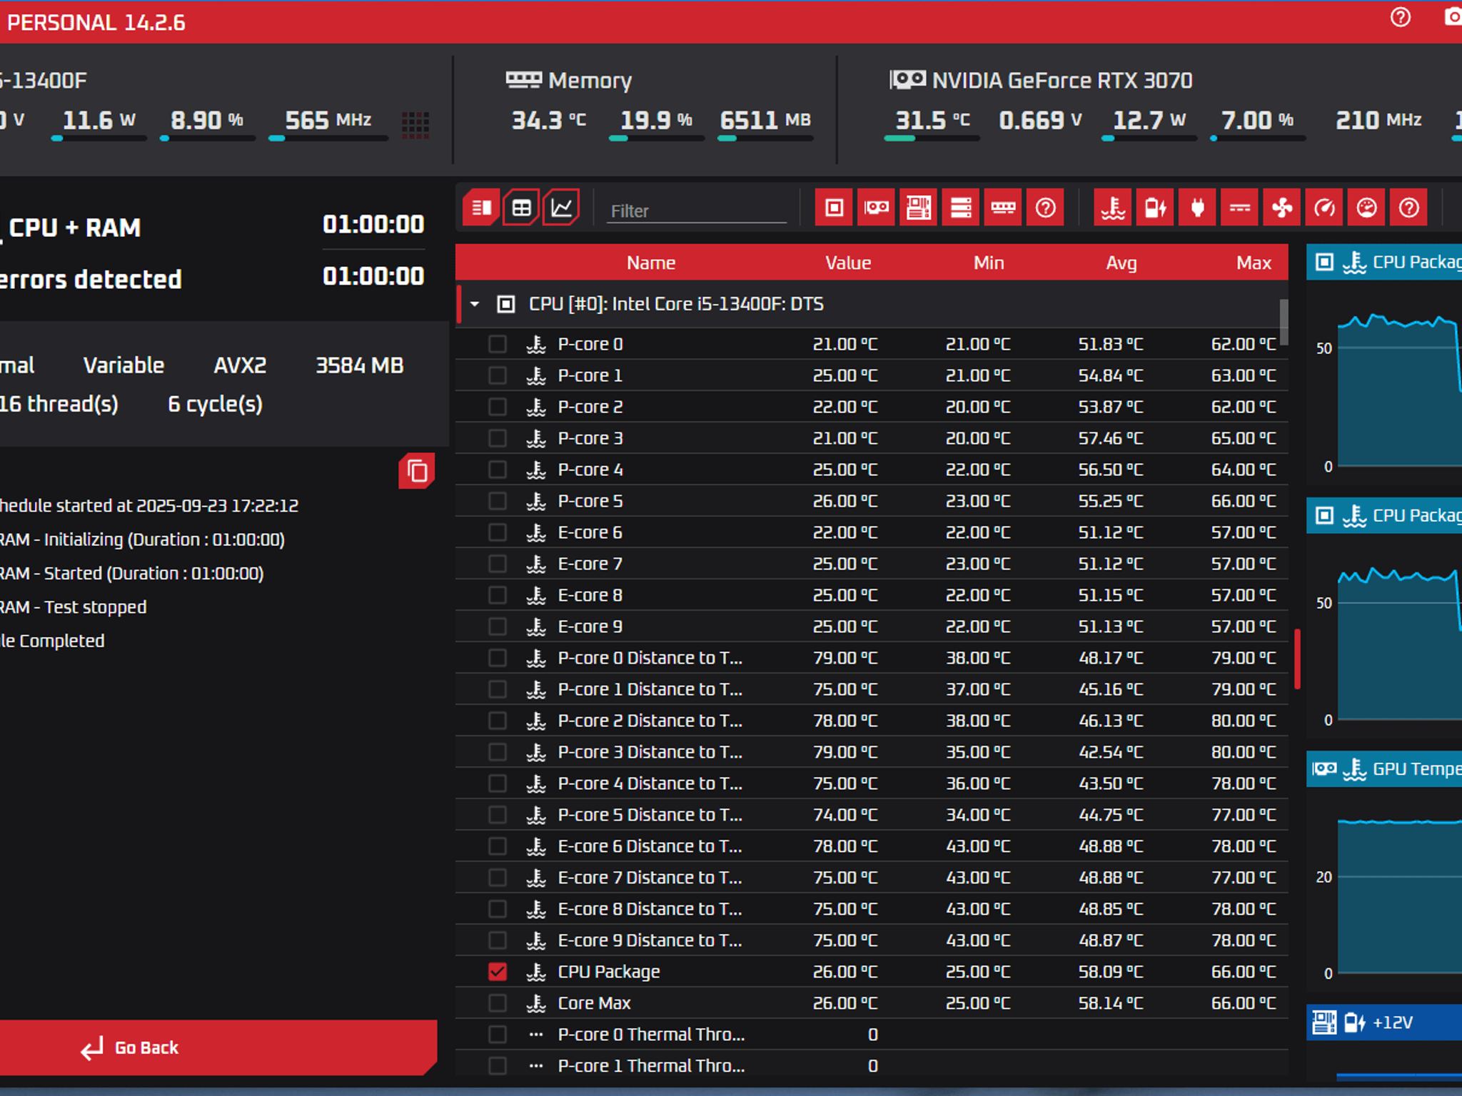Screen dimensions: 1462x1096
Task: Filter by fan sensor icon
Action: tap(1282, 208)
